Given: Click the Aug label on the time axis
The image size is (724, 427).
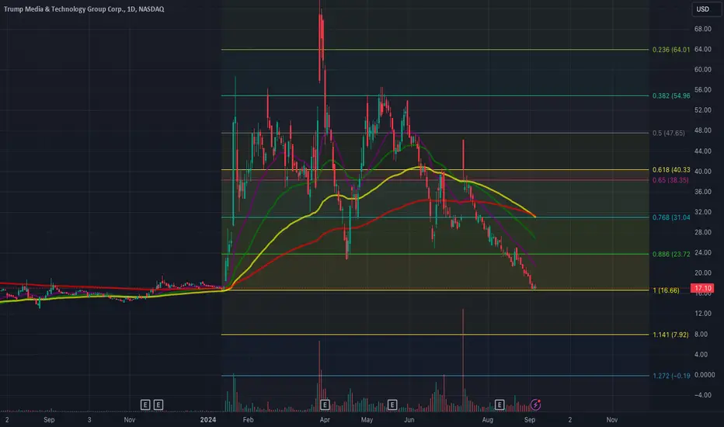Looking at the screenshot, I should pyautogui.click(x=488, y=419).
